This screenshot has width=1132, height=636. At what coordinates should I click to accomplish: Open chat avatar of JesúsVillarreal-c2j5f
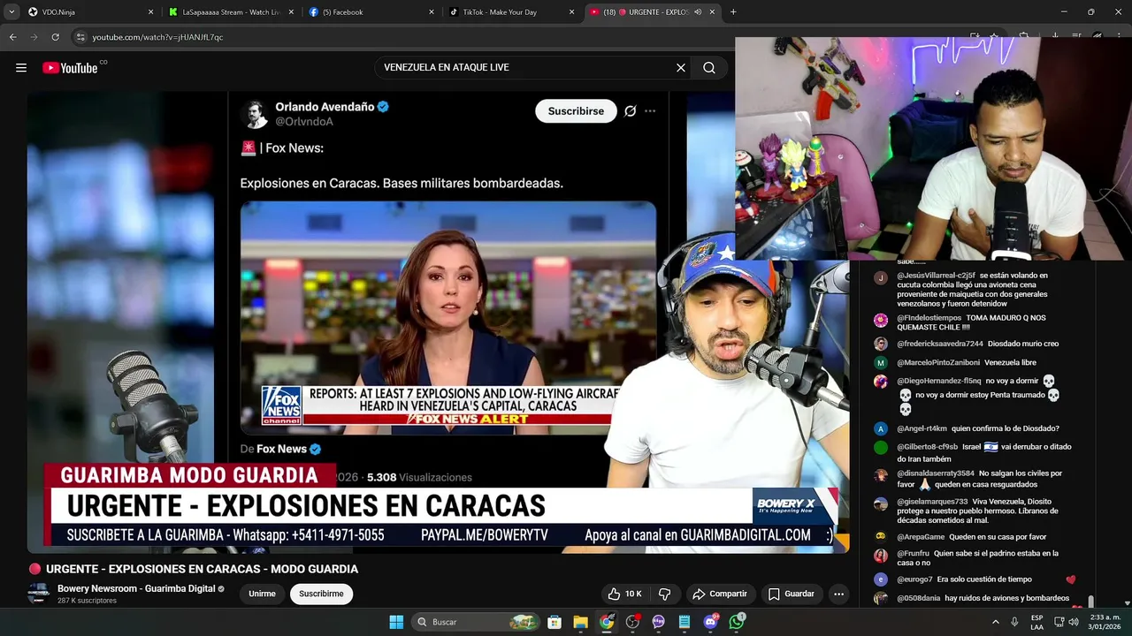pyautogui.click(x=880, y=277)
